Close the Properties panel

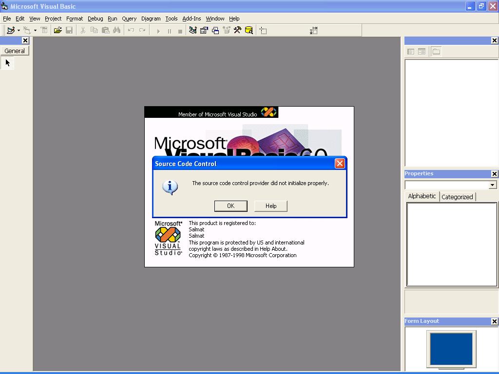coord(494,174)
